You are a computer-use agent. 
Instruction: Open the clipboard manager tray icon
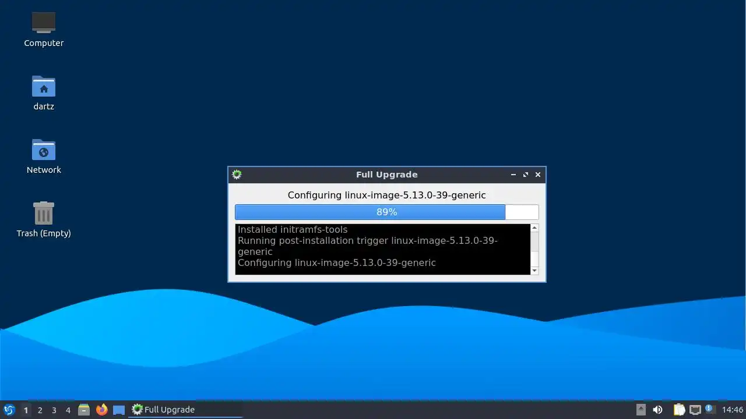(679, 410)
